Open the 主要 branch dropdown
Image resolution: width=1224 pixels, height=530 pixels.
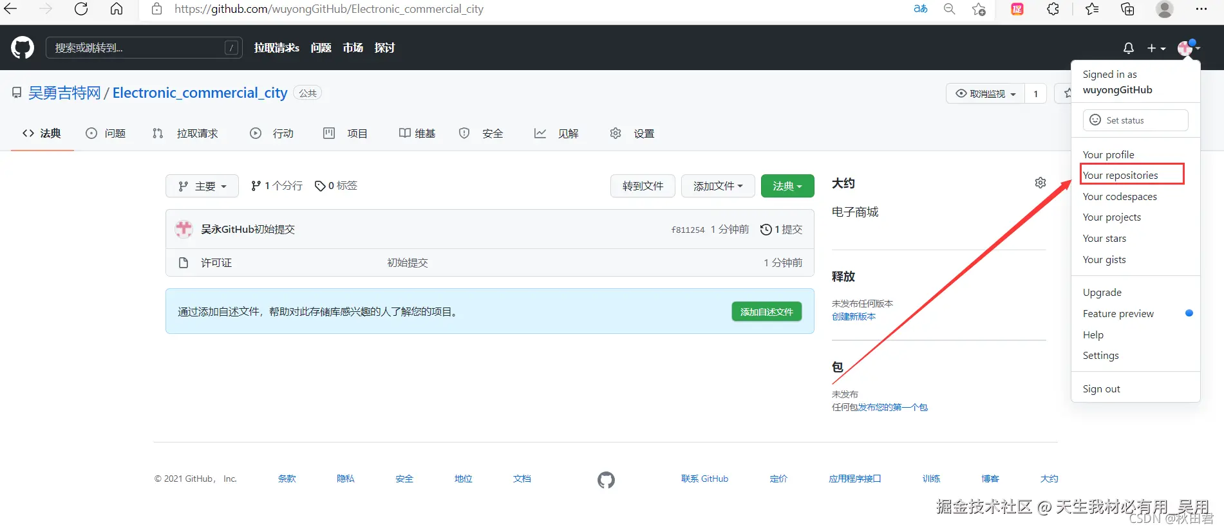pyautogui.click(x=202, y=186)
